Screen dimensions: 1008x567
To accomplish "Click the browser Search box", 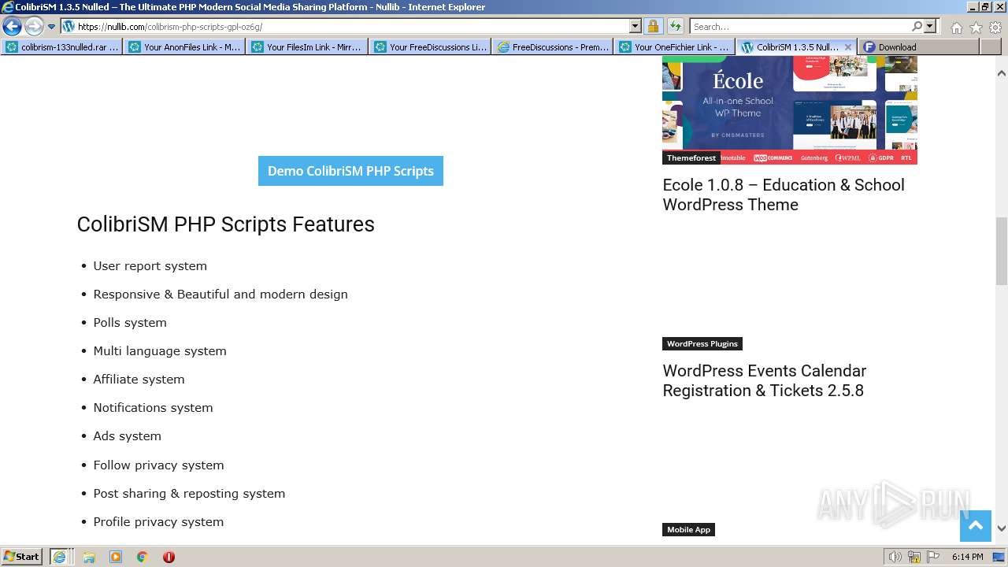I will [x=799, y=26].
